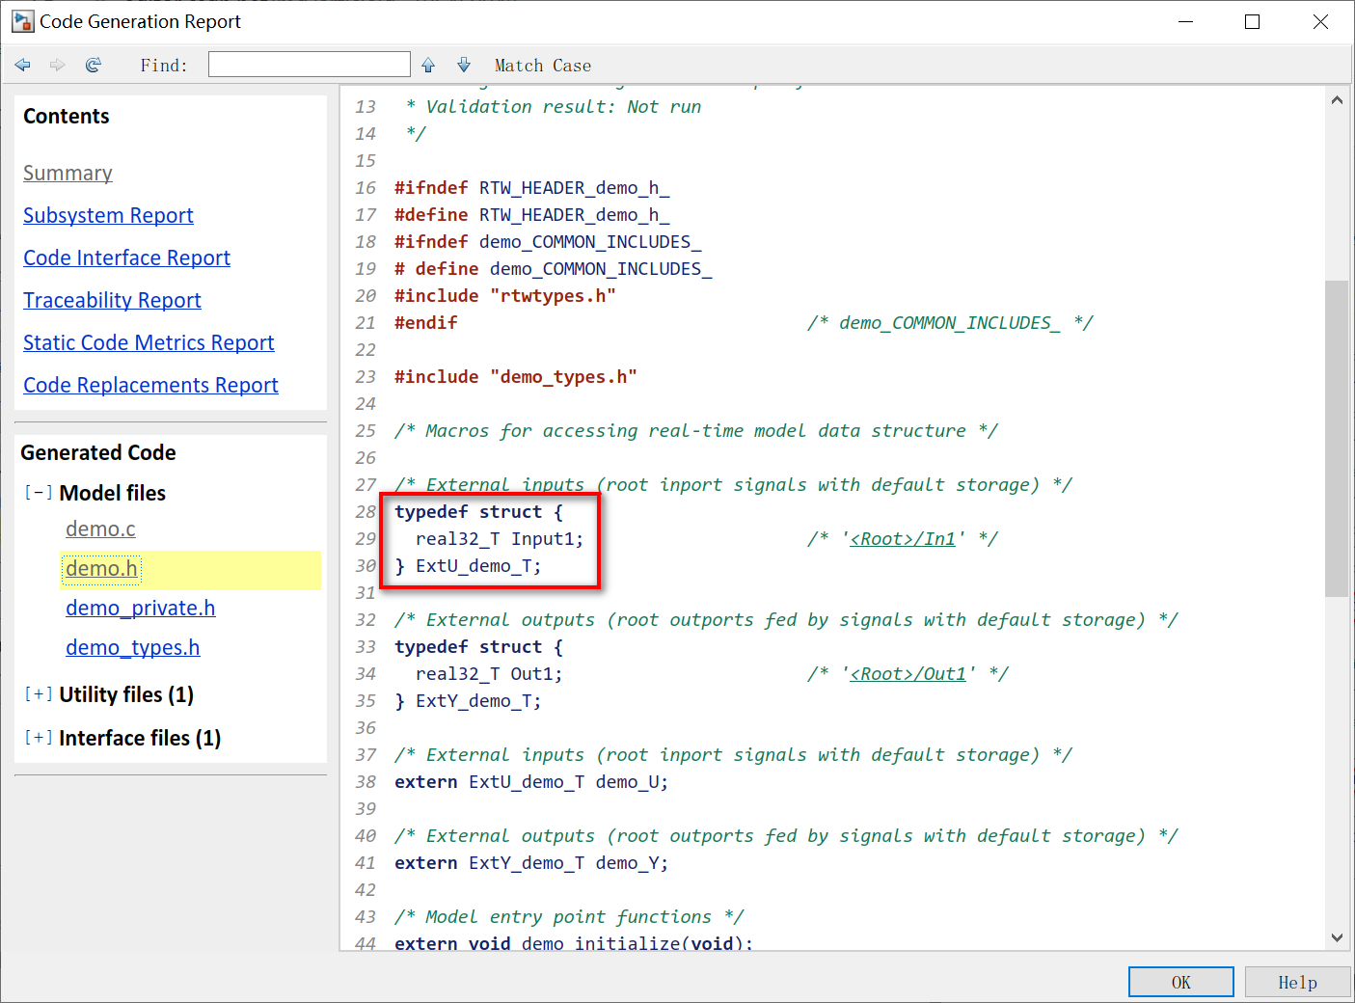
Task: Click the 'Contents' heading
Action: point(67,117)
